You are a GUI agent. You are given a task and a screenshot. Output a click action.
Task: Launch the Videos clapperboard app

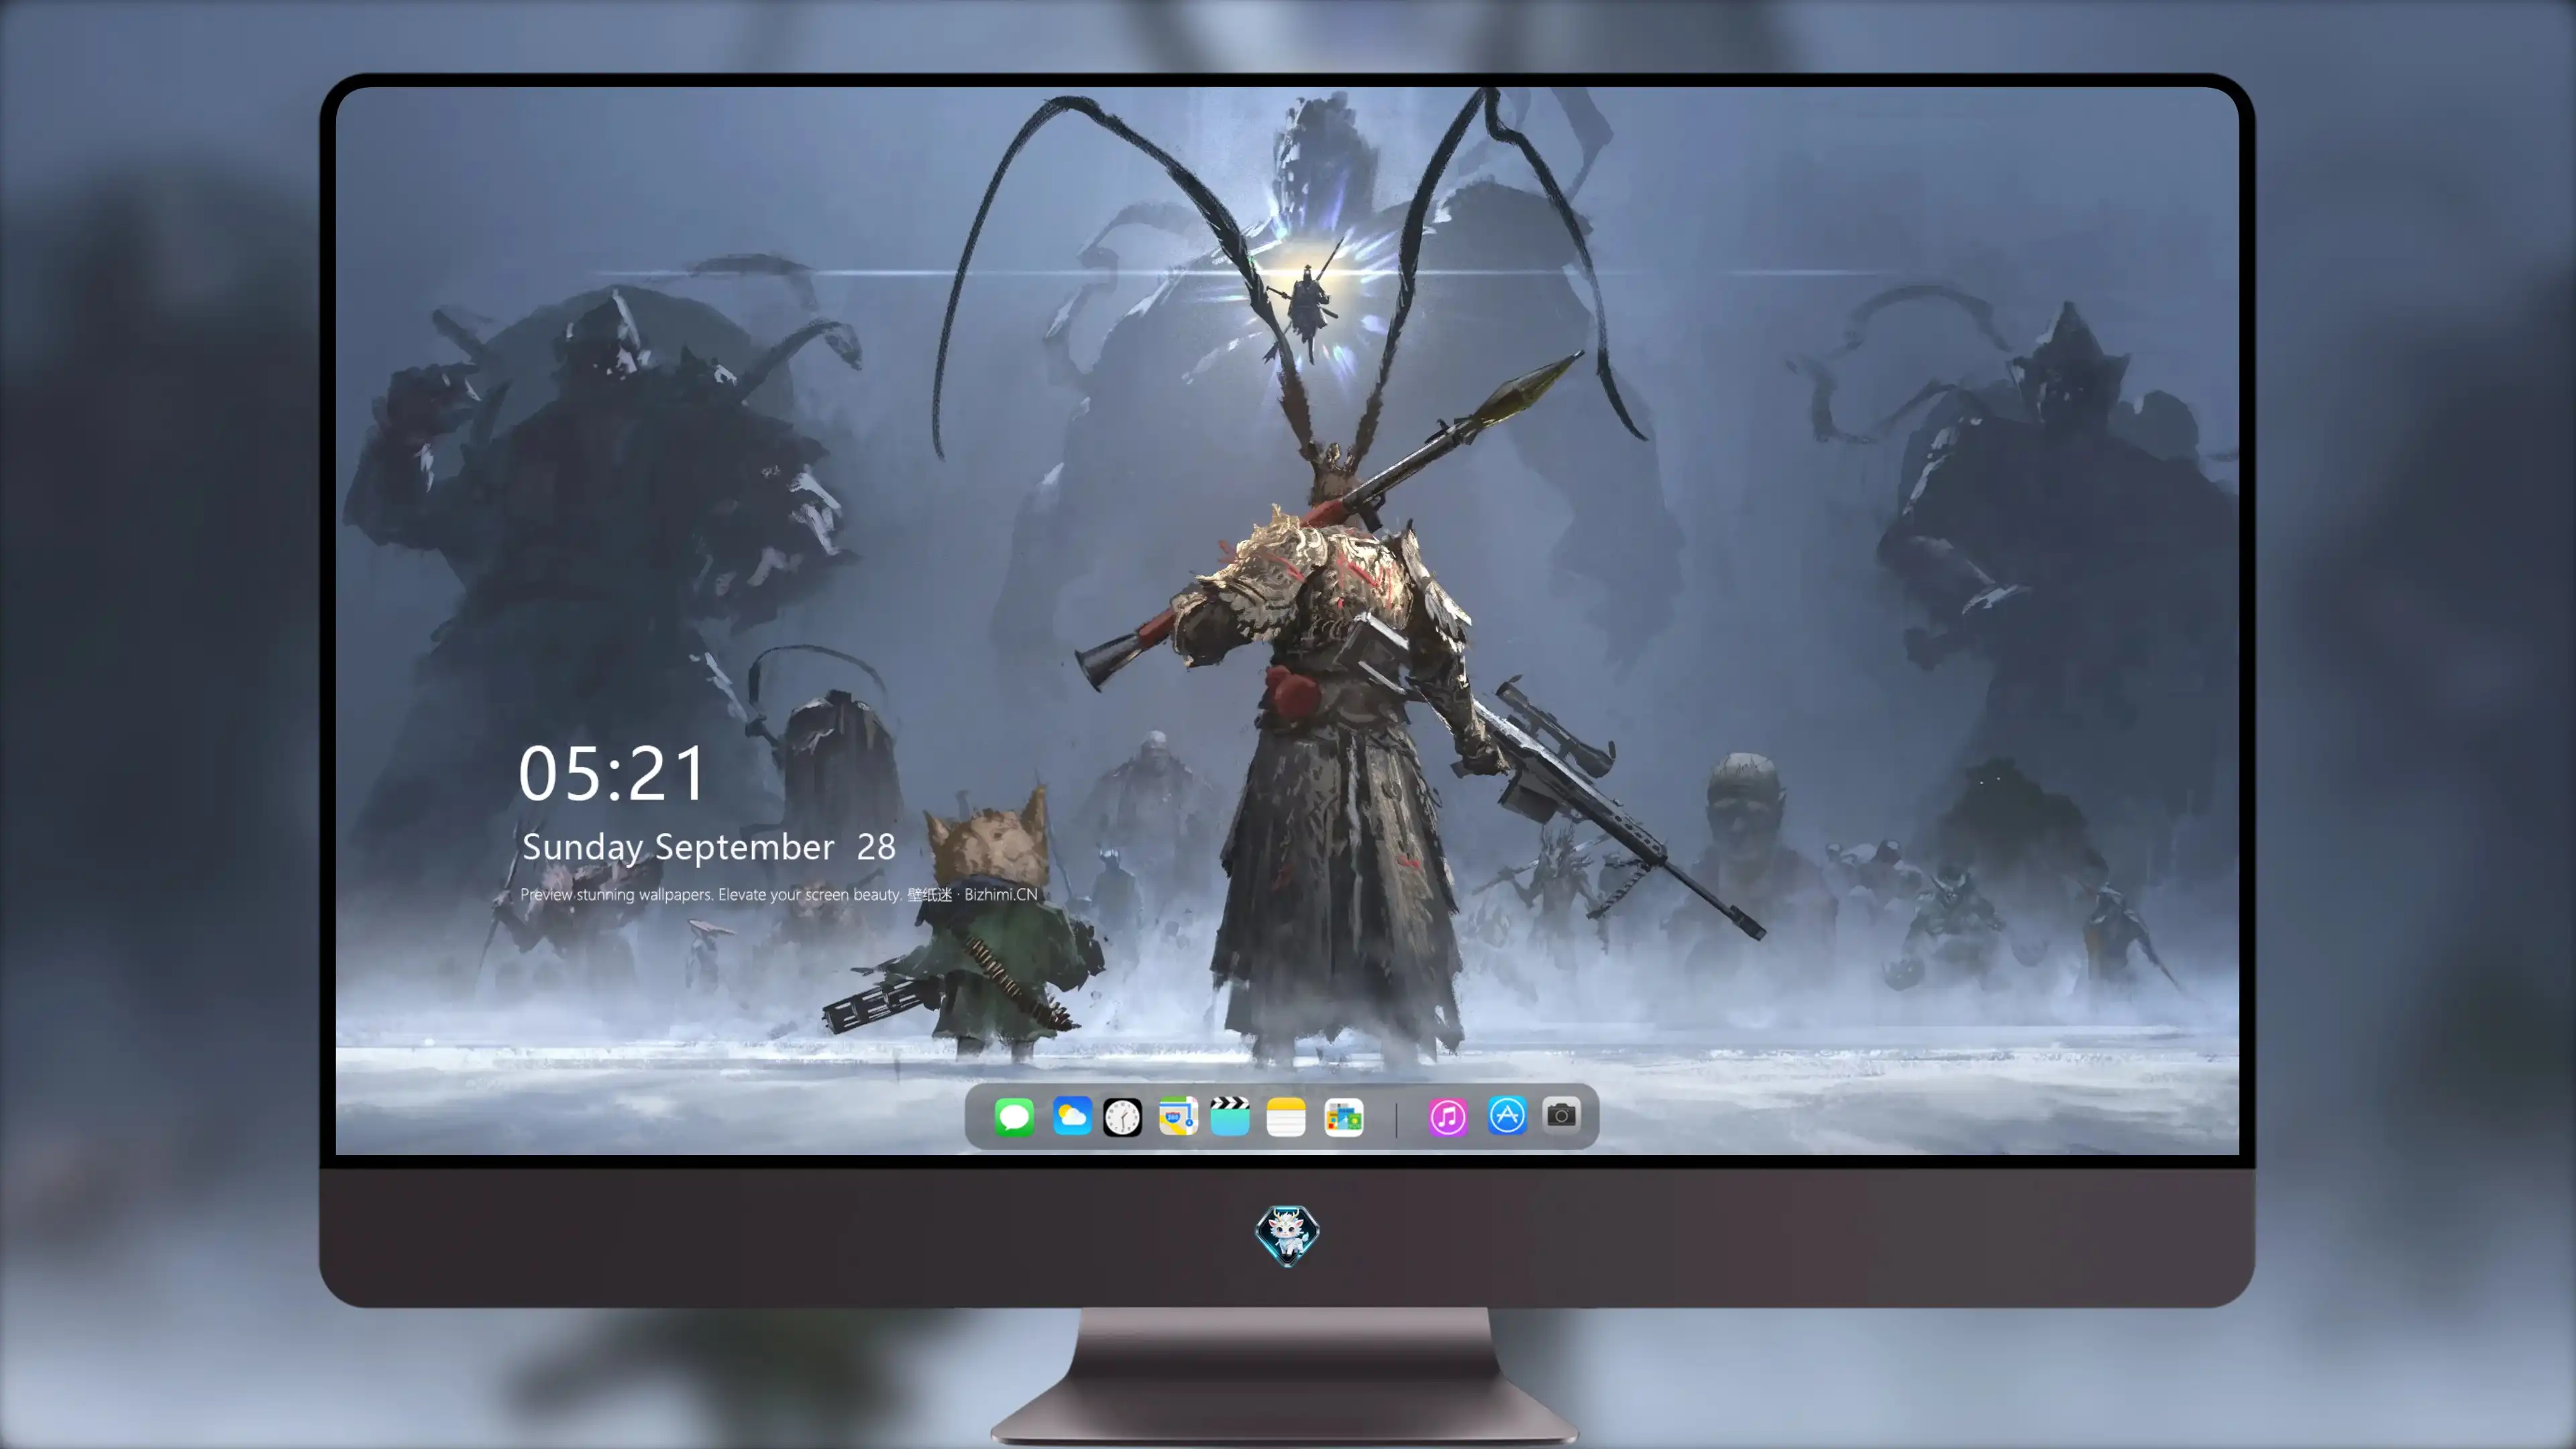point(1230,1116)
